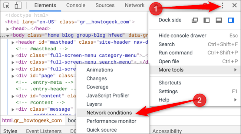Expand the head element node
This screenshot has width=241, height=134.
[7, 29]
